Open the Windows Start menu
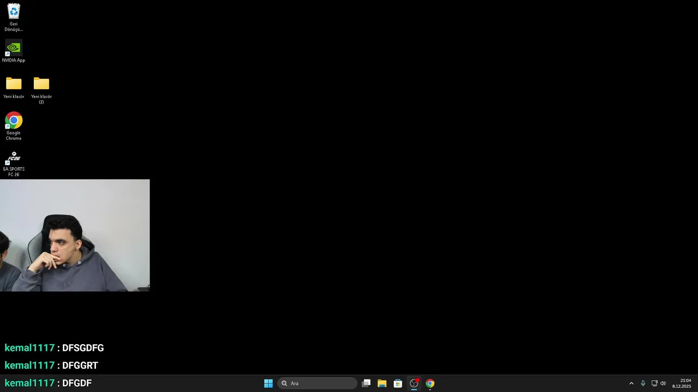This screenshot has width=698, height=392. point(268,383)
